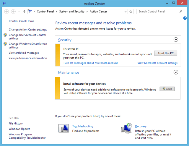This screenshot has height=146, width=189.
Task: Expand the arrow before Control Panel breadcrumb
Action: [34, 11]
